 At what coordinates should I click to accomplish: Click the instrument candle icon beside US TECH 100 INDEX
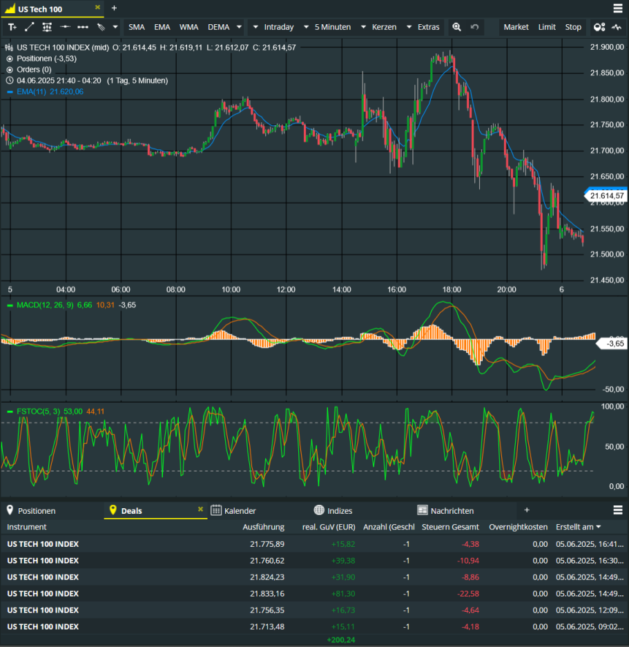pyautogui.click(x=10, y=48)
